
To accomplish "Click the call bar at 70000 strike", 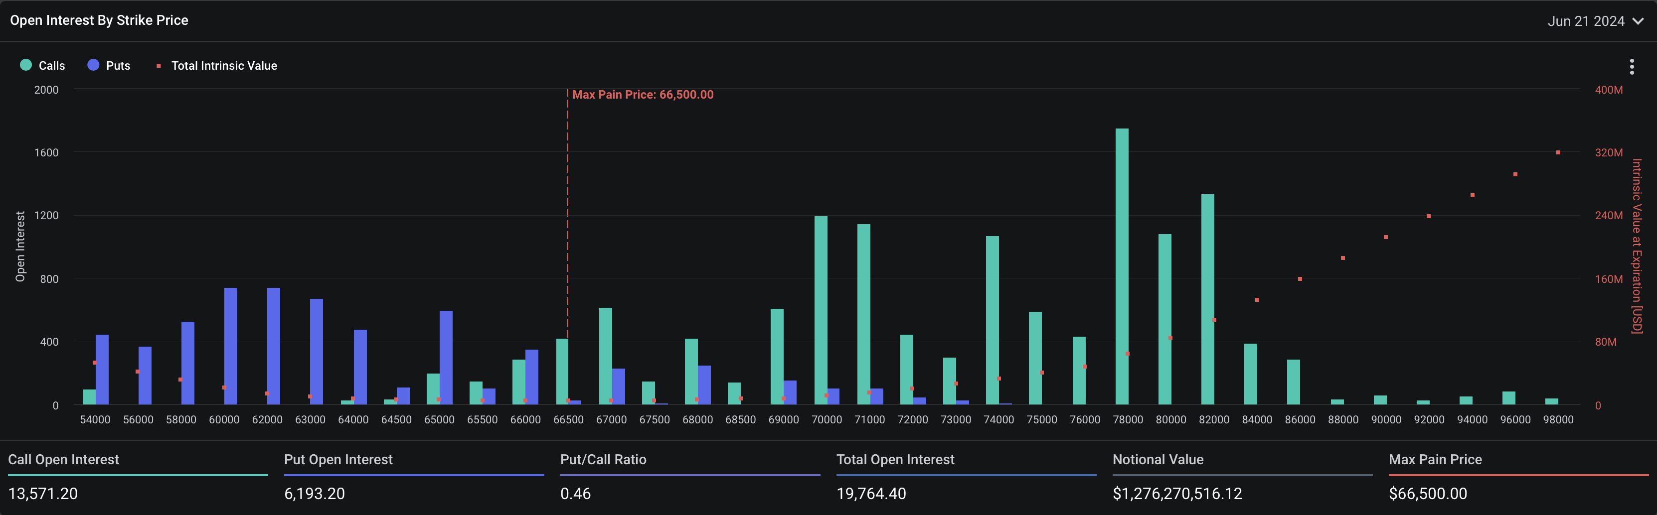I will (x=820, y=310).
